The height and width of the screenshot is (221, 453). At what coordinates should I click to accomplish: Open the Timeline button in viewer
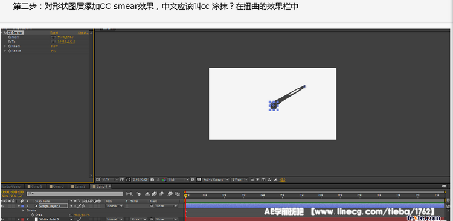263,179
